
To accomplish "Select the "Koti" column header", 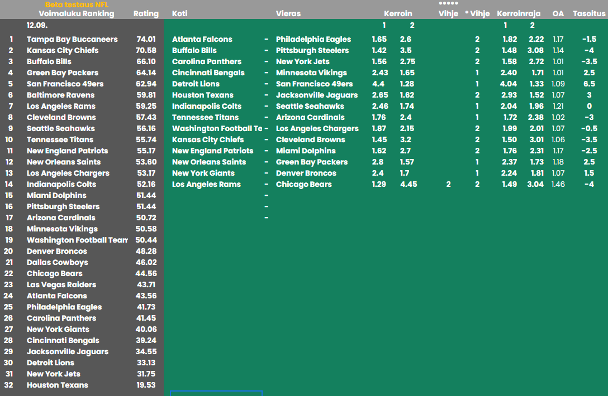I will point(180,13).
